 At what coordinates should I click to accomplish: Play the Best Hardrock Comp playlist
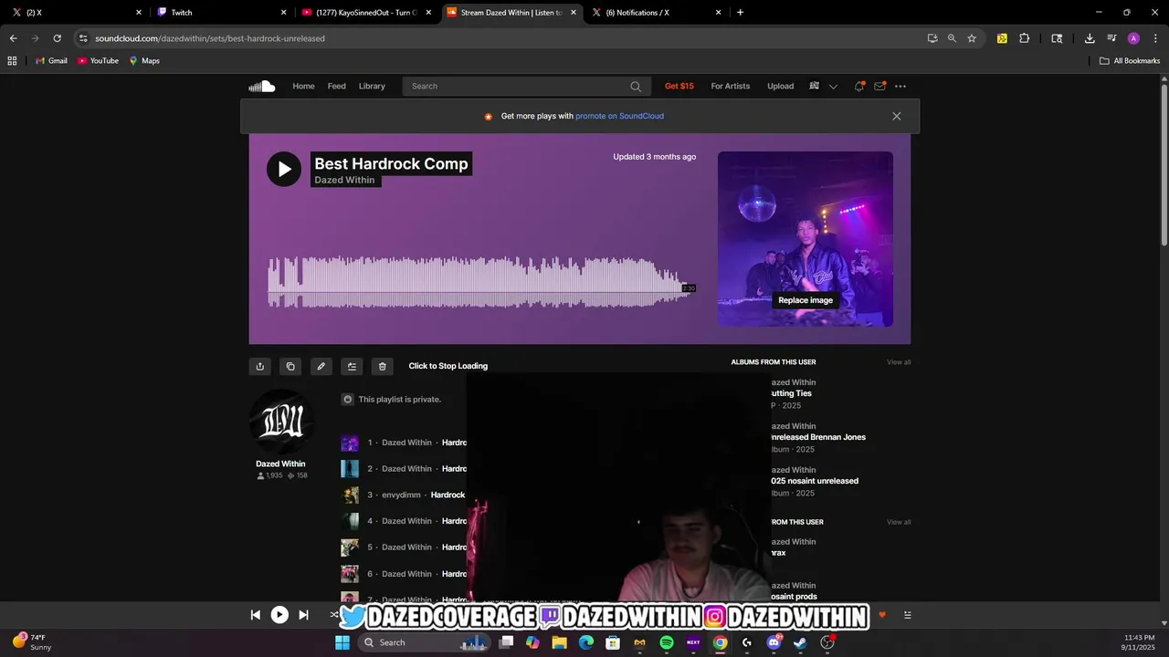[284, 169]
